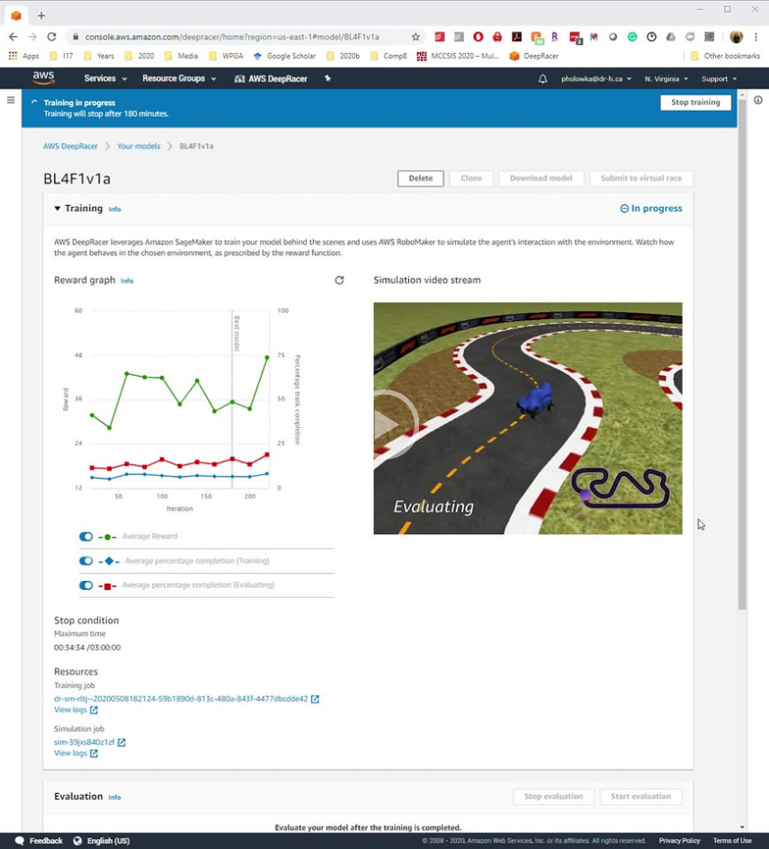This screenshot has width=769, height=849.
Task: Click the browser address bar
Action: click(x=232, y=37)
